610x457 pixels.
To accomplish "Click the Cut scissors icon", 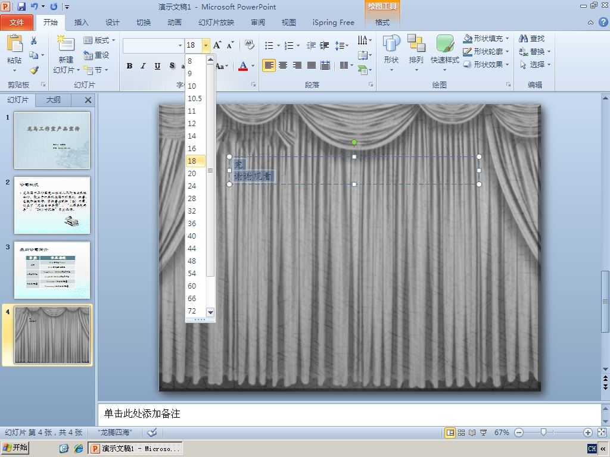I will [x=34, y=40].
